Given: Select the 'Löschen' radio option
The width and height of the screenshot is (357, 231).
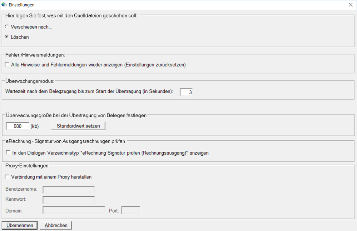Looking at the screenshot, I should point(7,37).
